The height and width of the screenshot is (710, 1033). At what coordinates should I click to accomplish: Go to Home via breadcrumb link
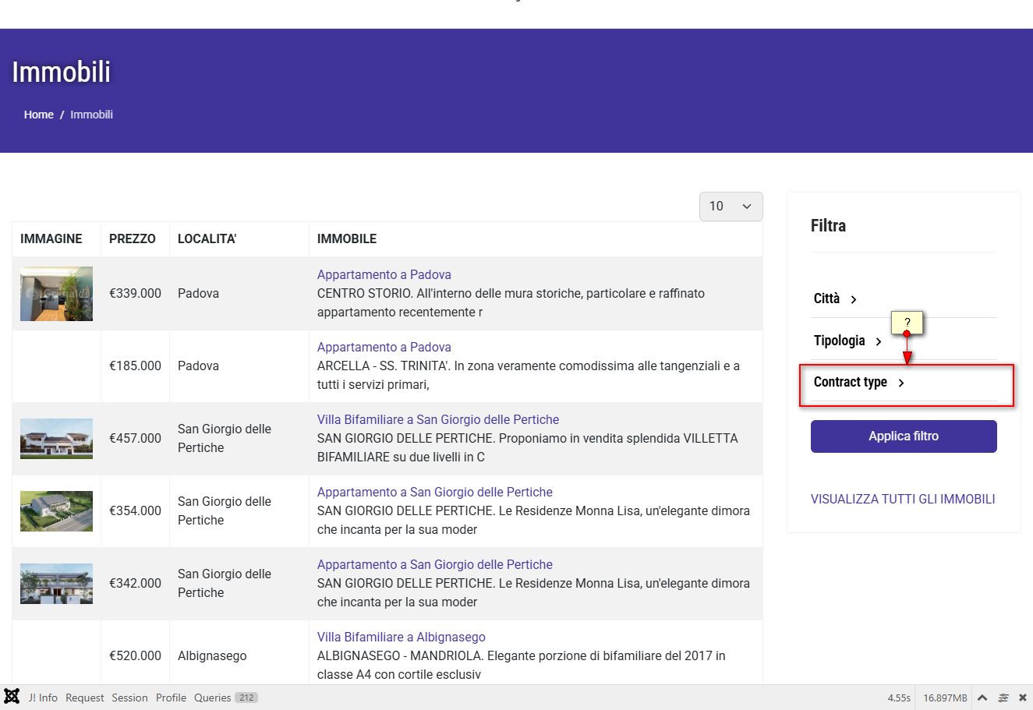[x=38, y=115]
